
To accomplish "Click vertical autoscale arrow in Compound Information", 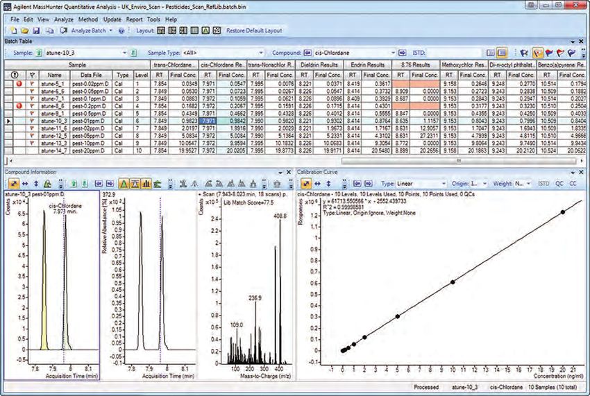I will (36, 184).
